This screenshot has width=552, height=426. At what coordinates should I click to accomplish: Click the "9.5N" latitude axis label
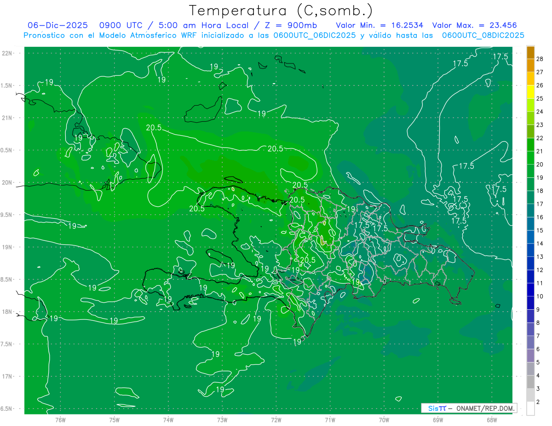coord(6,215)
